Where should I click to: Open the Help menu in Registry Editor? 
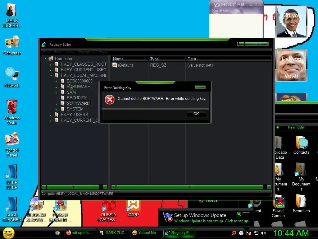click(103, 52)
